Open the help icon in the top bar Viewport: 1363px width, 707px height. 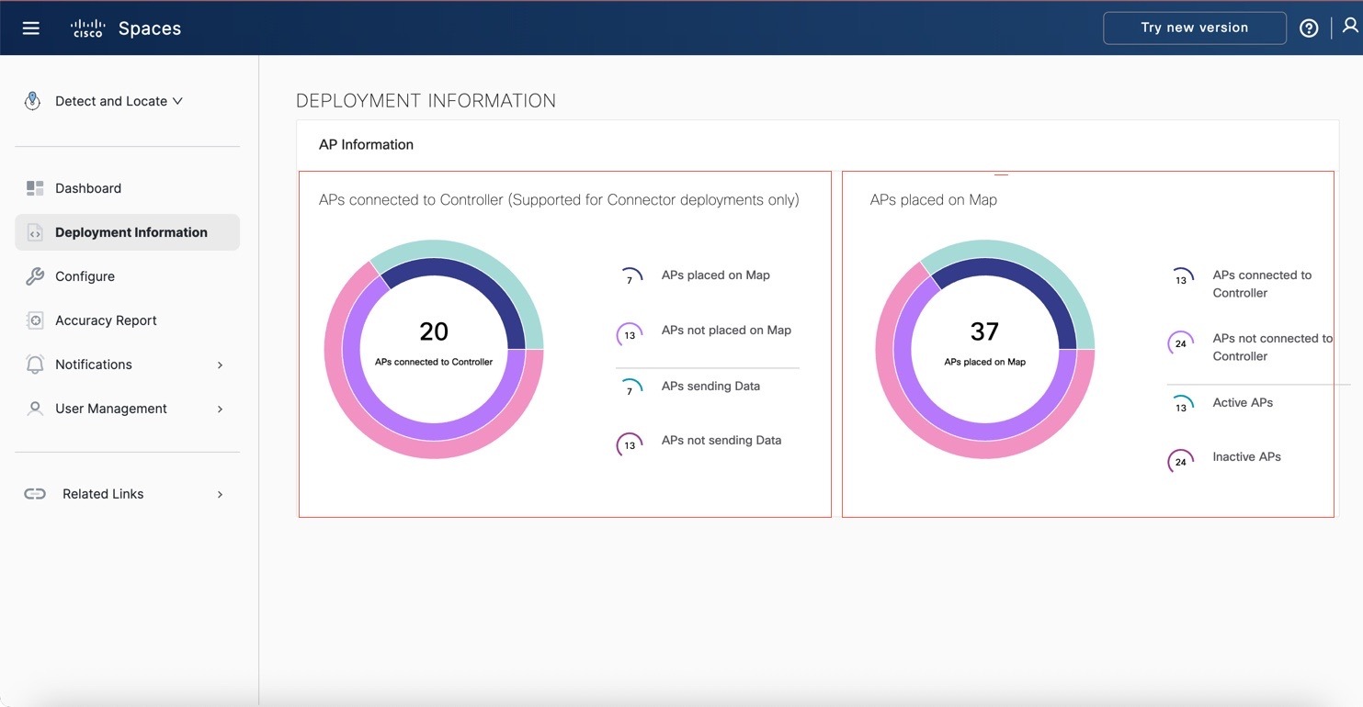point(1309,28)
